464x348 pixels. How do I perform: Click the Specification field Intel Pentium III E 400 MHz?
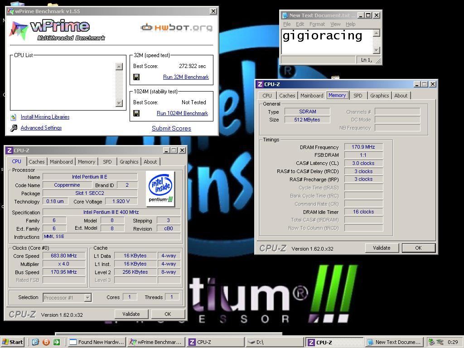coord(111,212)
